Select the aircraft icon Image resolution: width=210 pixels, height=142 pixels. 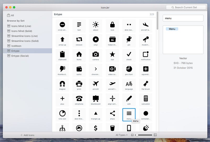(96, 85)
